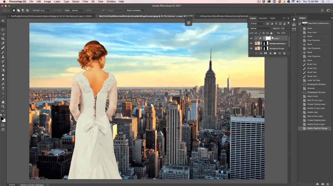The image size is (333, 186).
Task: Click Create new layer icon
Action: pos(279,54)
